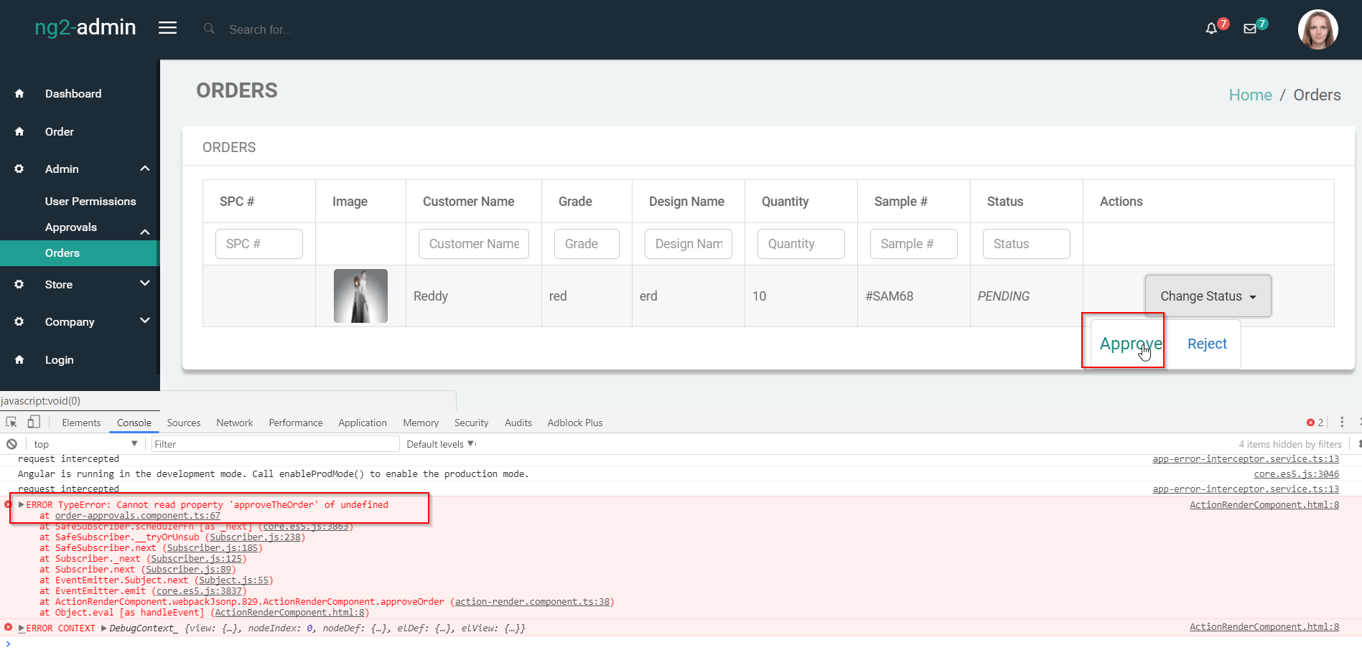Image resolution: width=1362 pixels, height=655 pixels.
Task: Click the gear icon next to Store
Action: 19,284
